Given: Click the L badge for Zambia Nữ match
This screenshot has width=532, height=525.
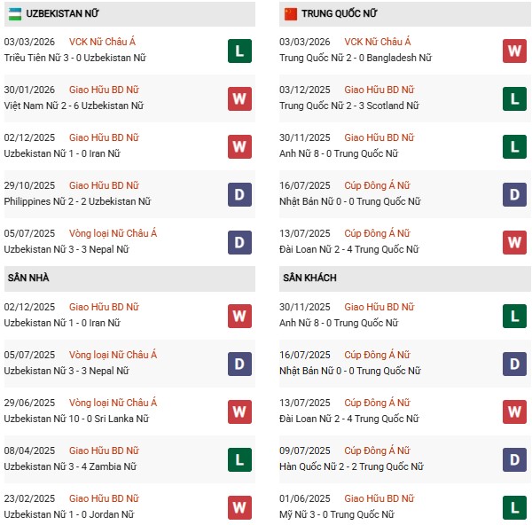Looking at the screenshot, I should pos(239,458).
